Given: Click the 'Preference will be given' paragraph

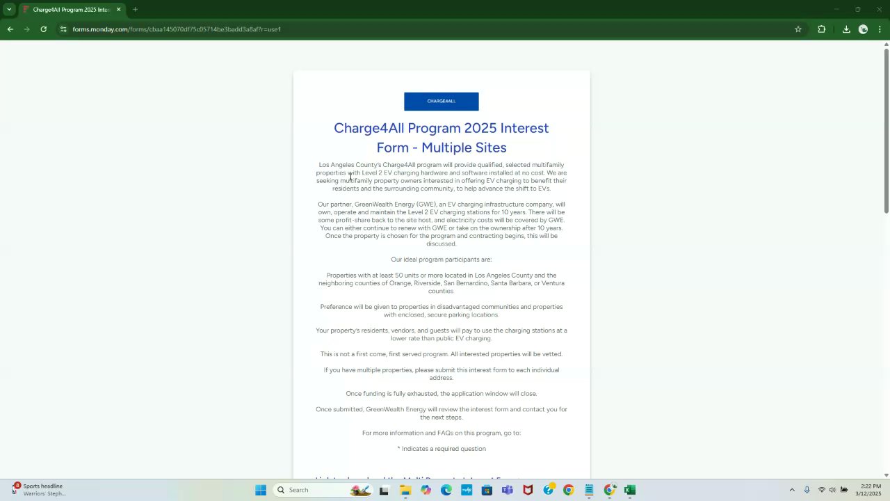Looking at the screenshot, I should click(441, 310).
